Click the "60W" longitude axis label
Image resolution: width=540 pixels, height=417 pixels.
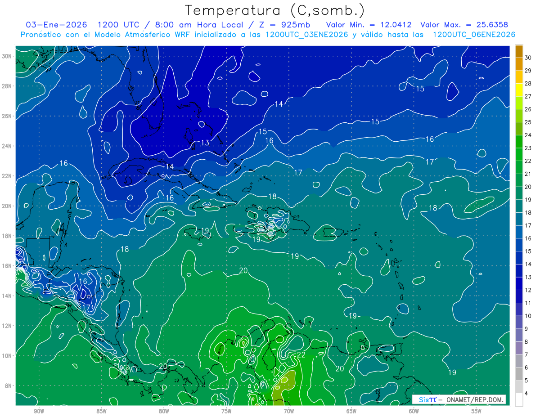point(414,411)
